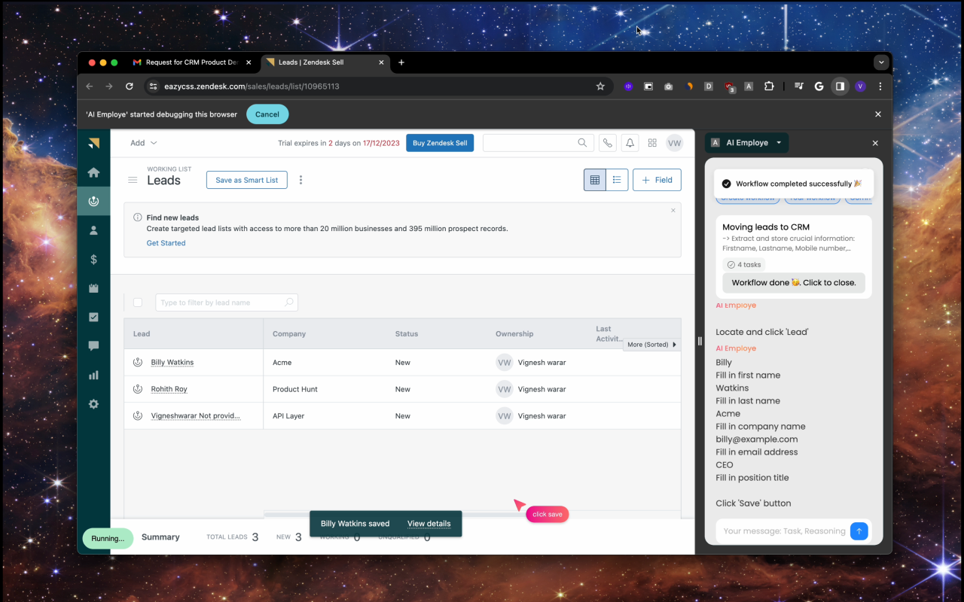Screen dimensions: 964x602
Task: Open the Vigneshwarar Not provid... lead
Action: click(x=196, y=415)
